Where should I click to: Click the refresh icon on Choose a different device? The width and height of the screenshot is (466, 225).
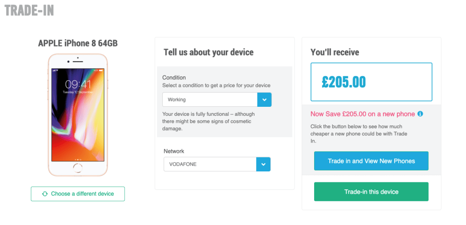[x=45, y=194]
